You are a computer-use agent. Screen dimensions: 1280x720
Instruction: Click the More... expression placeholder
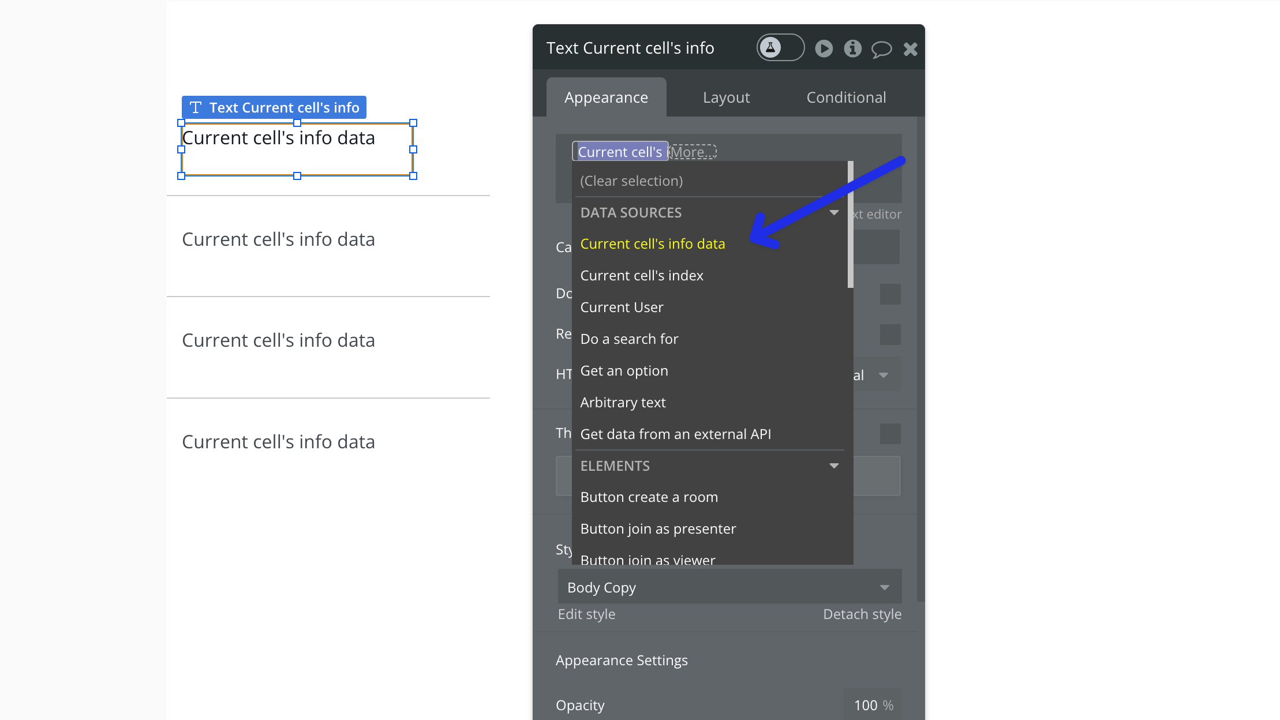coord(692,152)
